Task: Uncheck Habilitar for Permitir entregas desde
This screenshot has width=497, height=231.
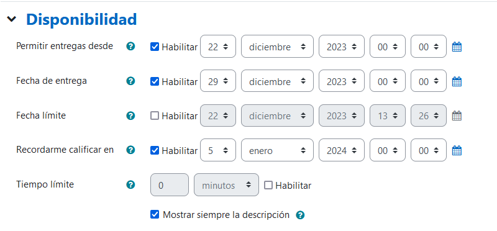Action: 154,47
